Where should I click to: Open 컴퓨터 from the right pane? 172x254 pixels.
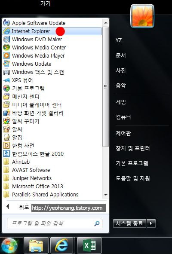point(123,117)
